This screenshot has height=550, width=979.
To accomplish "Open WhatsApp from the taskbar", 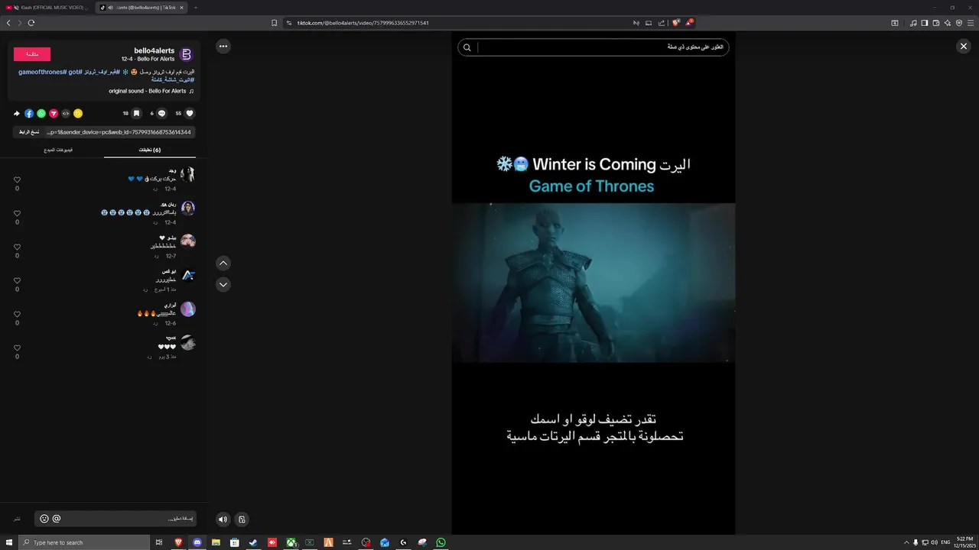I will [441, 542].
